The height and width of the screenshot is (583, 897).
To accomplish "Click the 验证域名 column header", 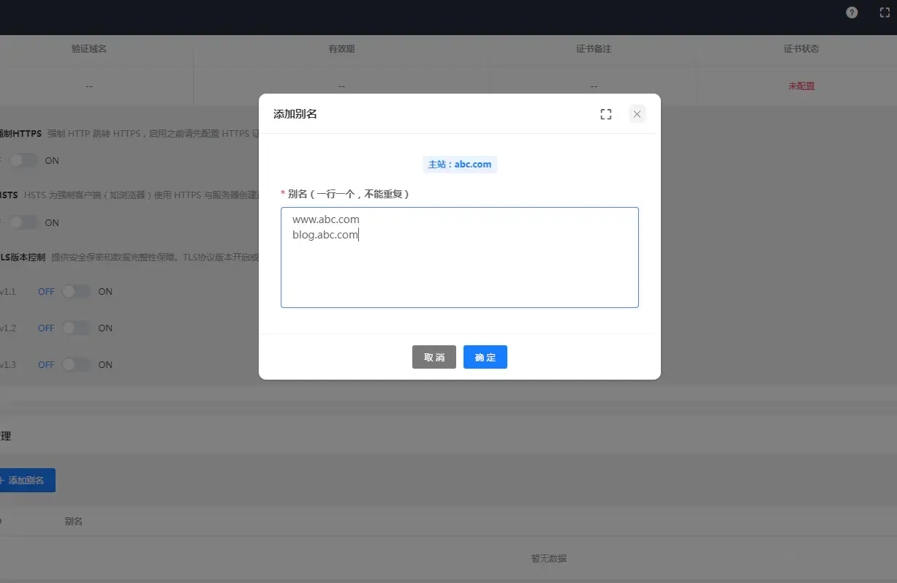I will click(x=89, y=49).
